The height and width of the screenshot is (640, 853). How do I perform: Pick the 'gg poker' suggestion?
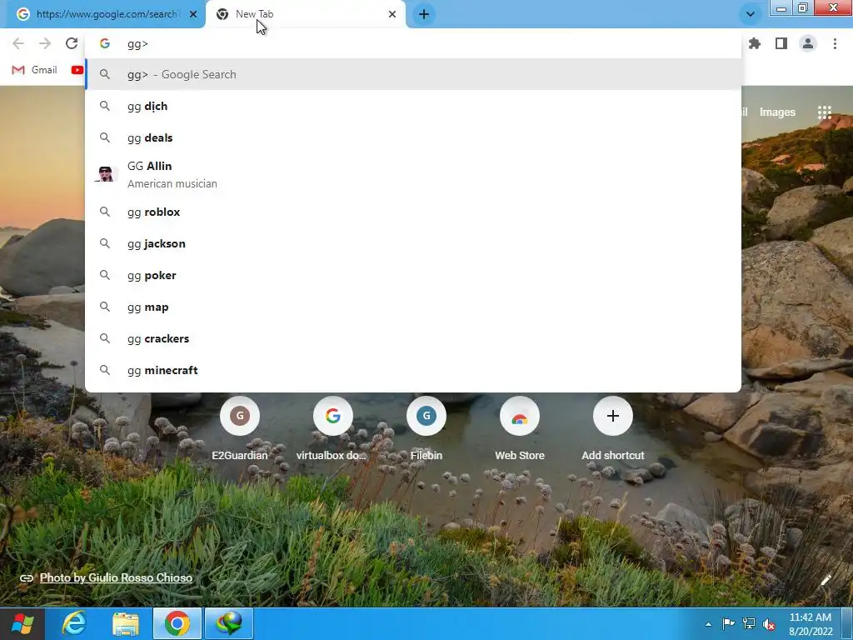(x=413, y=275)
